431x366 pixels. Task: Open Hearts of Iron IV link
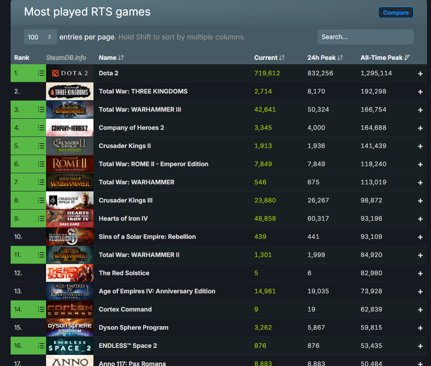[123, 218]
